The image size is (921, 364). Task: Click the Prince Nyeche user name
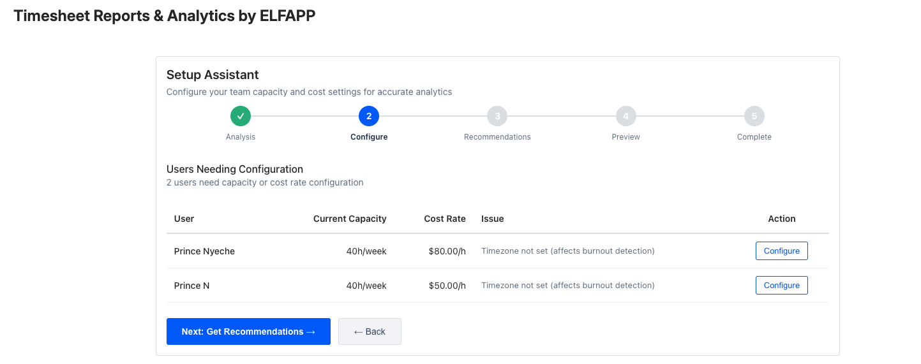coord(204,251)
